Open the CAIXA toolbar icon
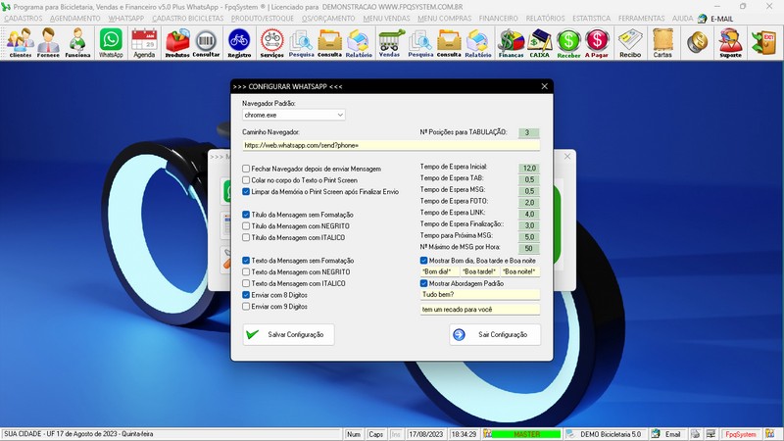 coord(539,42)
